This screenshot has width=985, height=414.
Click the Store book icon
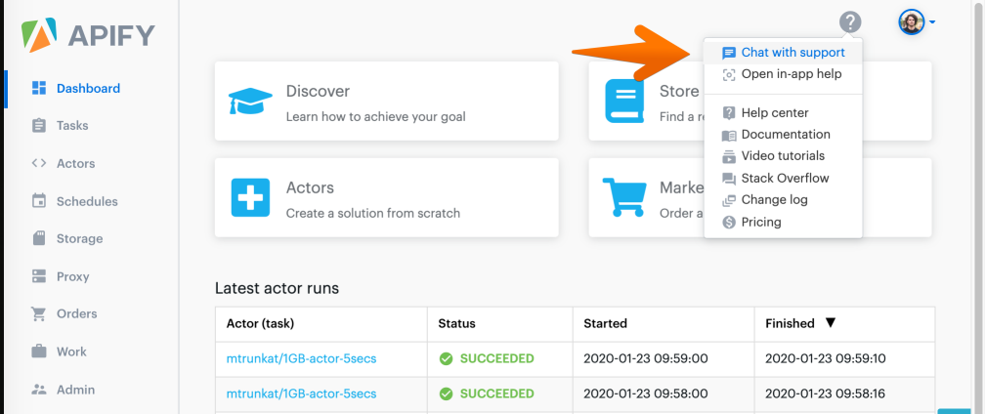coord(624,101)
